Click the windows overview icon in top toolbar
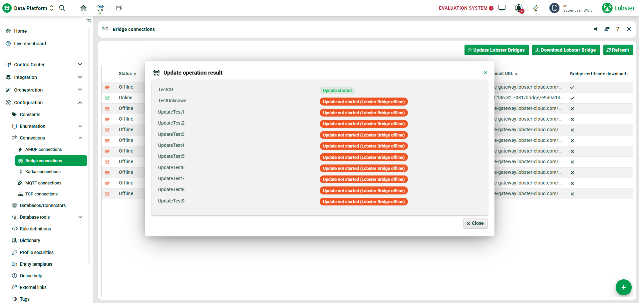The image size is (639, 303). click(x=119, y=8)
